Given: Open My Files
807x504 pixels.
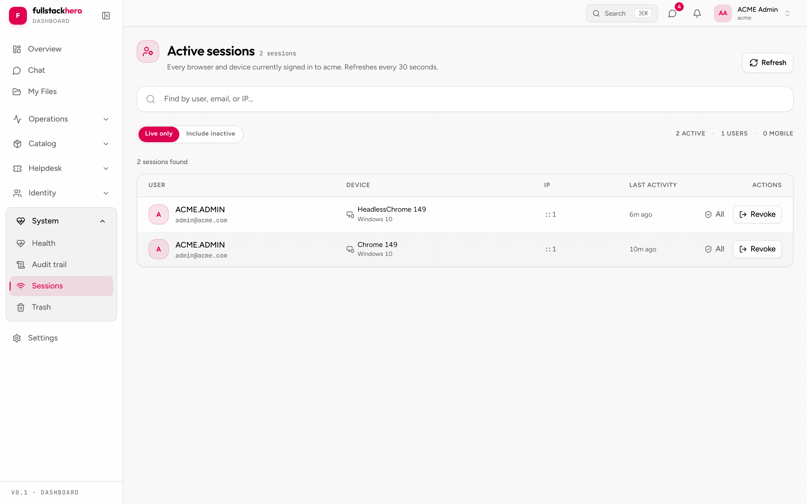Looking at the screenshot, I should (x=61, y=92).
